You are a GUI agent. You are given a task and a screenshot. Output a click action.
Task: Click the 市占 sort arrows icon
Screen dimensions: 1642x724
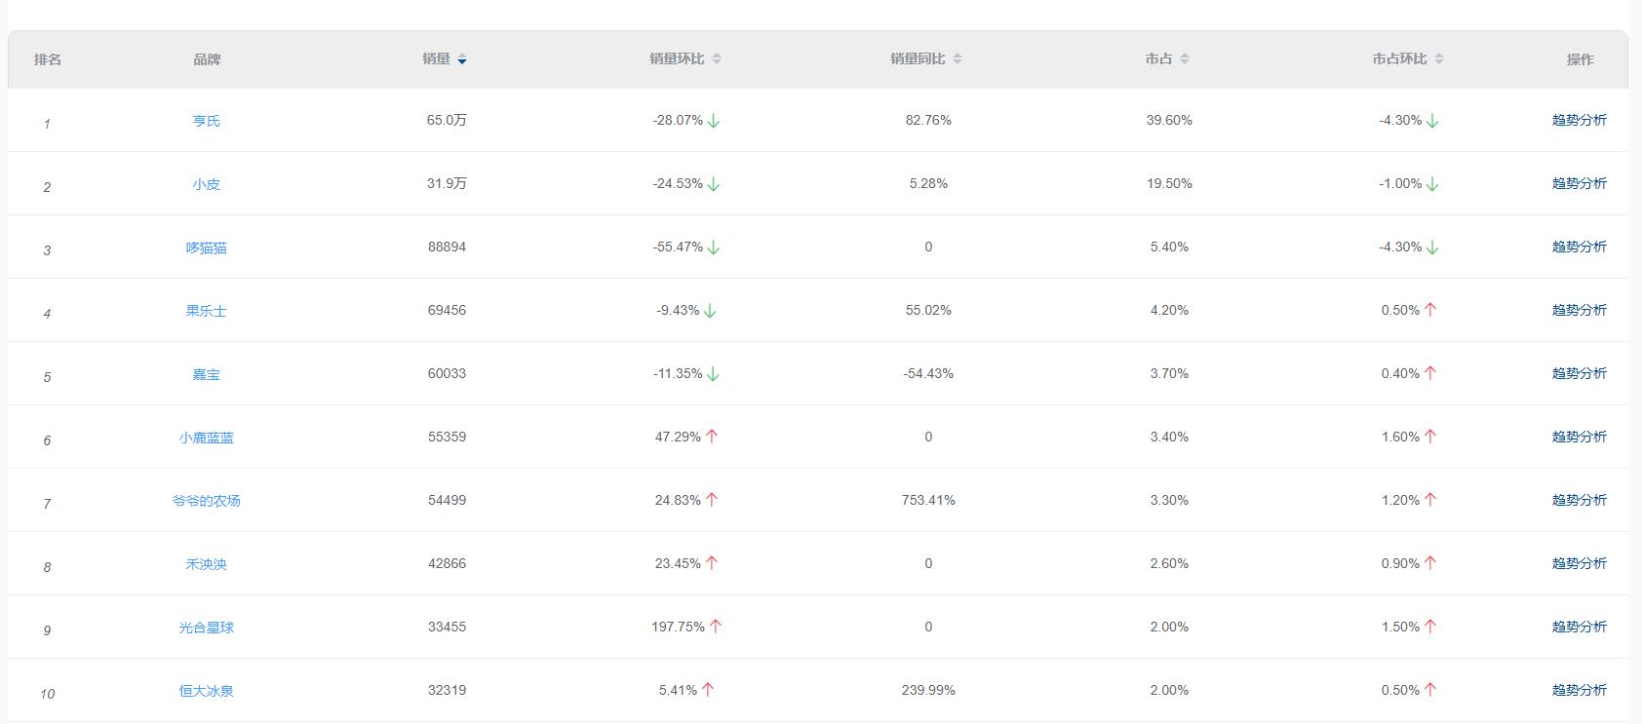tap(1185, 59)
